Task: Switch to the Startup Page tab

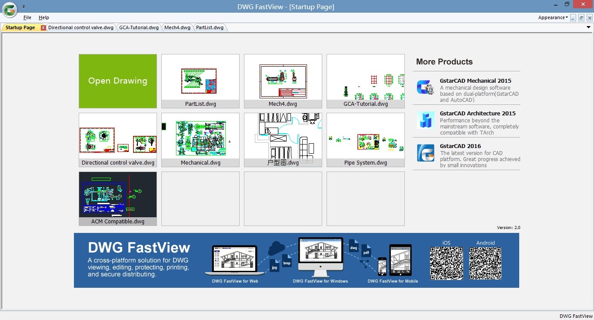Action: click(x=20, y=27)
